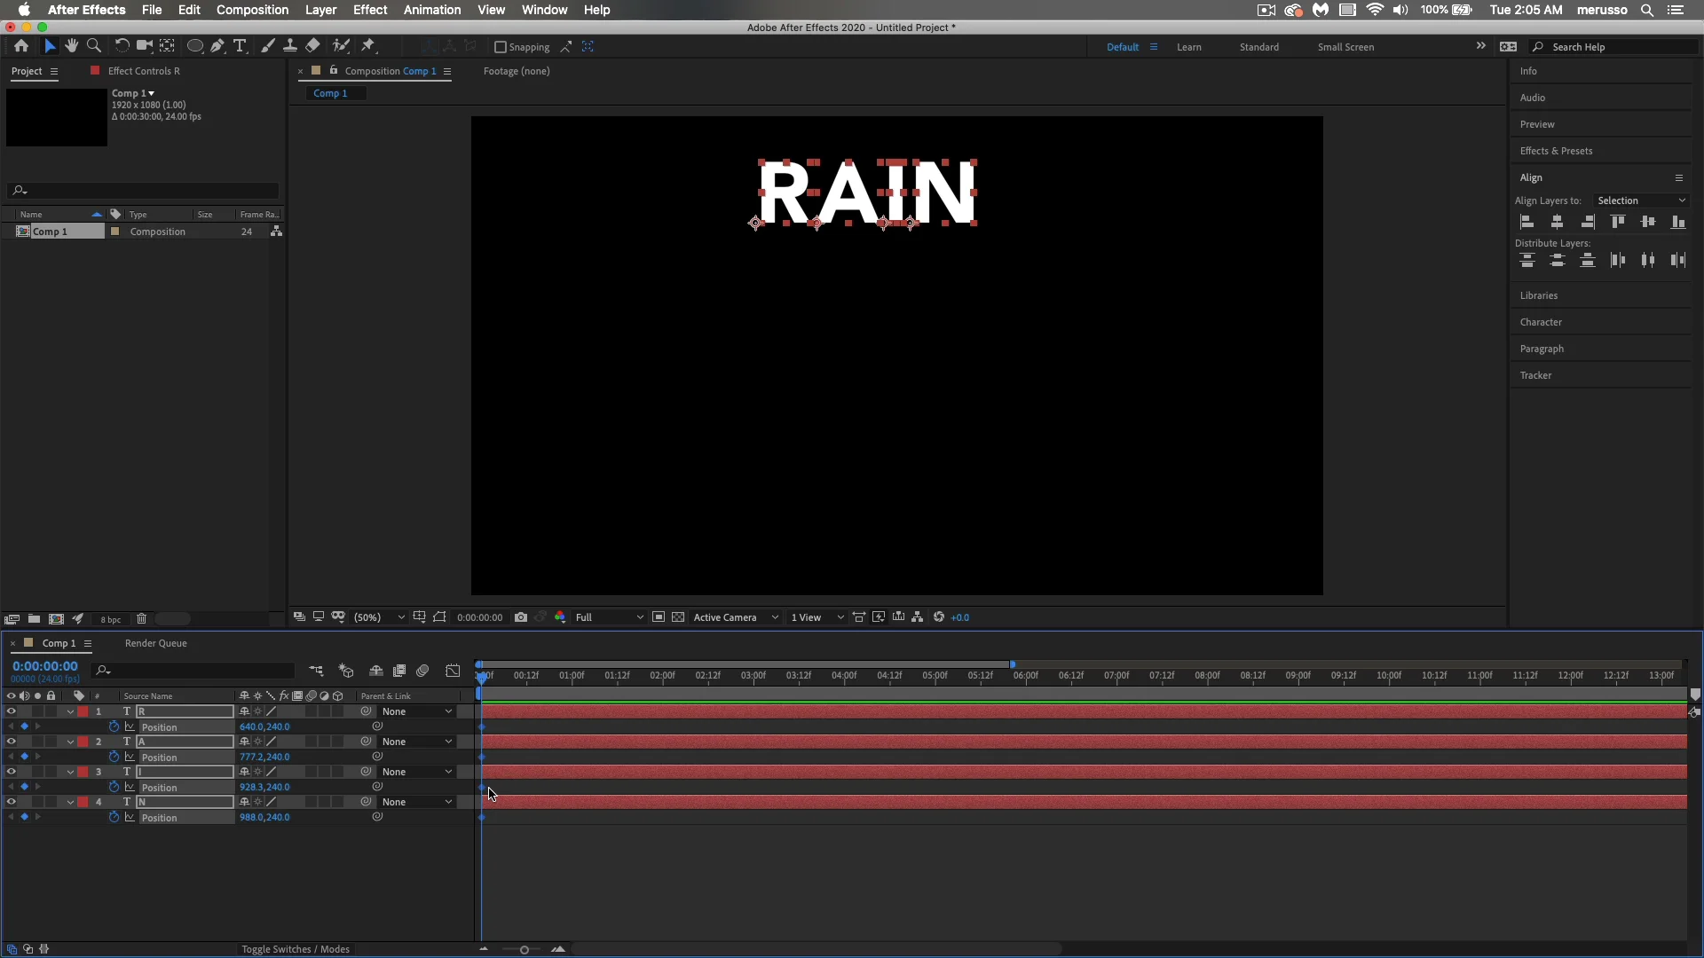
Task: Select the Ellipse shape tool
Action: click(x=195, y=46)
